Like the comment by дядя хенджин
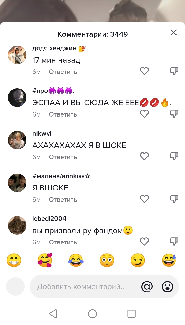The height and width of the screenshot is (325, 185). pyautogui.click(x=144, y=71)
